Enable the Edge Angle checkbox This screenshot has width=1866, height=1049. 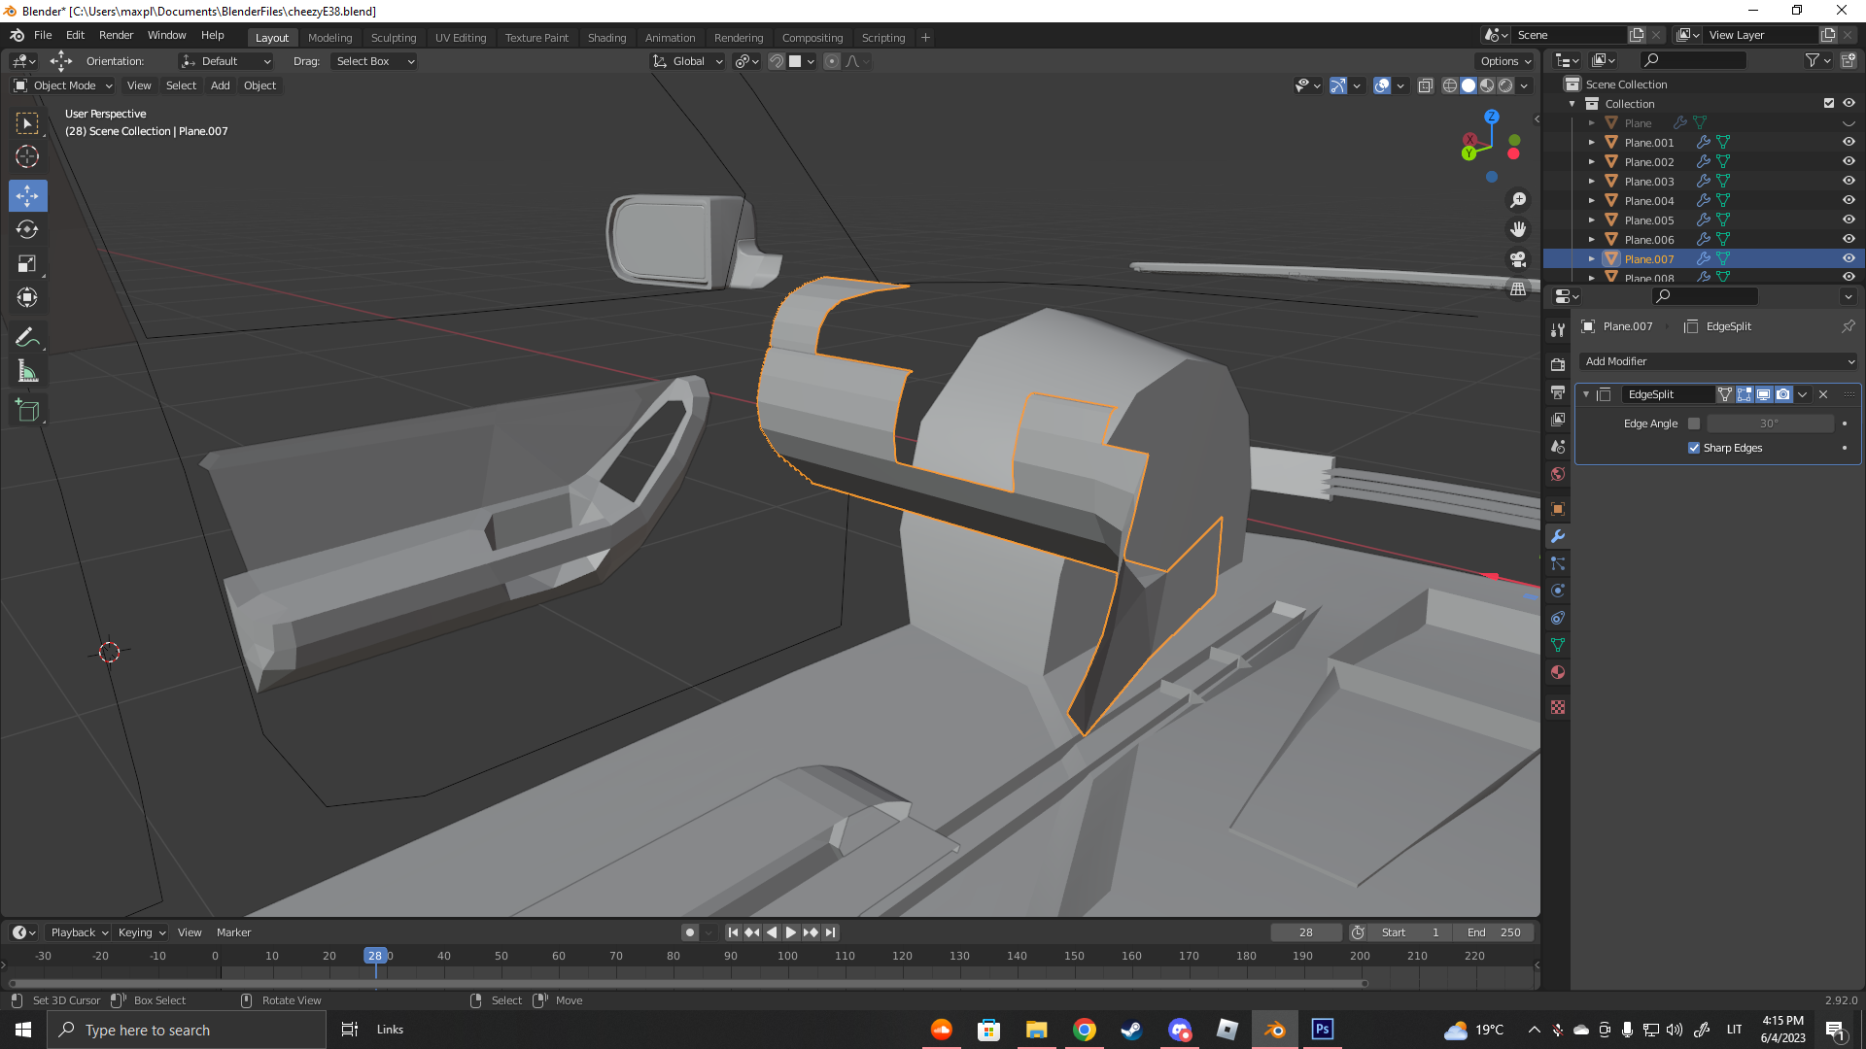coord(1694,423)
